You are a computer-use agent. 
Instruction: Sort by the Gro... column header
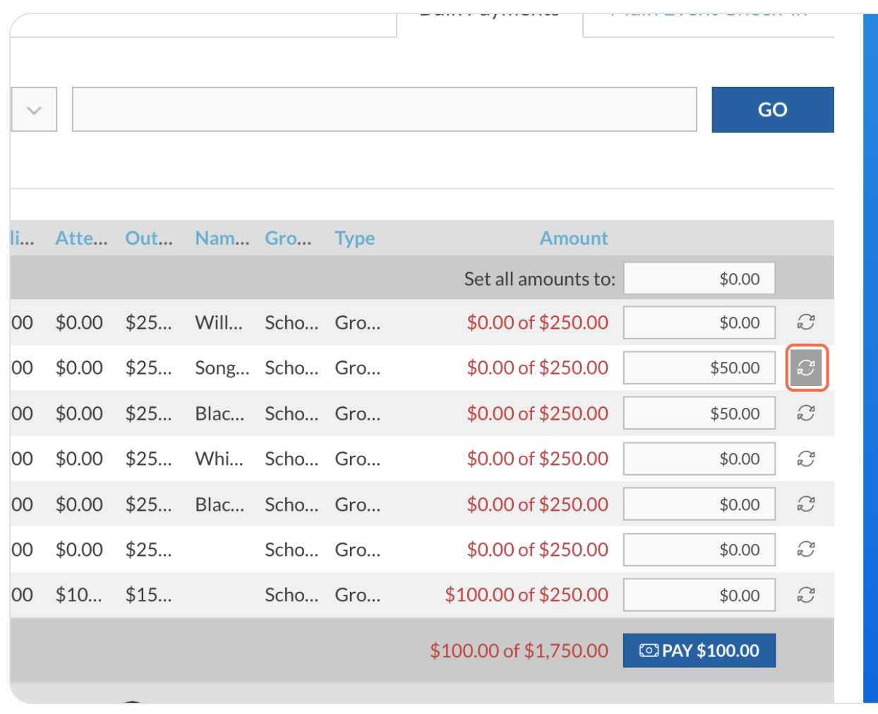[288, 238]
